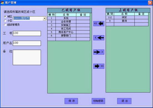Click code cell 1 in left table
Screen dimensions: 153x108
pyautogui.click(x=52, y=18)
